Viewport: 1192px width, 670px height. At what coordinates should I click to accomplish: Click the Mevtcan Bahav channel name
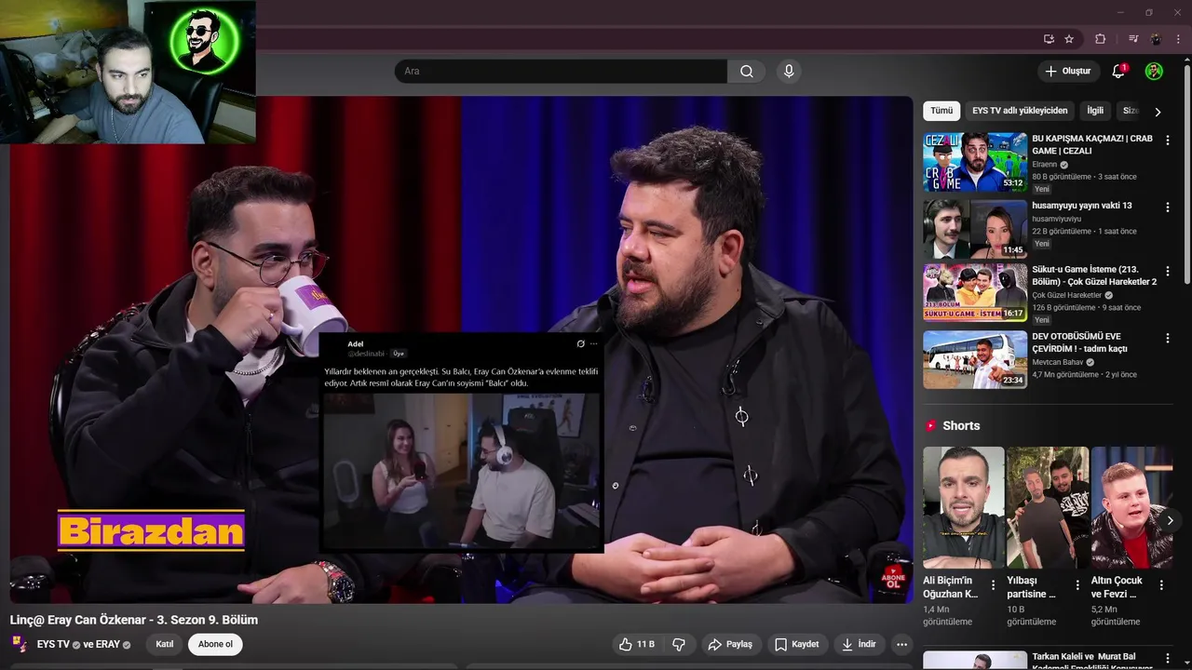pyautogui.click(x=1057, y=362)
